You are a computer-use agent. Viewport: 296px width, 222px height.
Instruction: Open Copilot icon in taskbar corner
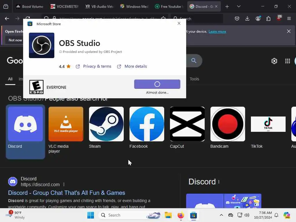[287, 215]
